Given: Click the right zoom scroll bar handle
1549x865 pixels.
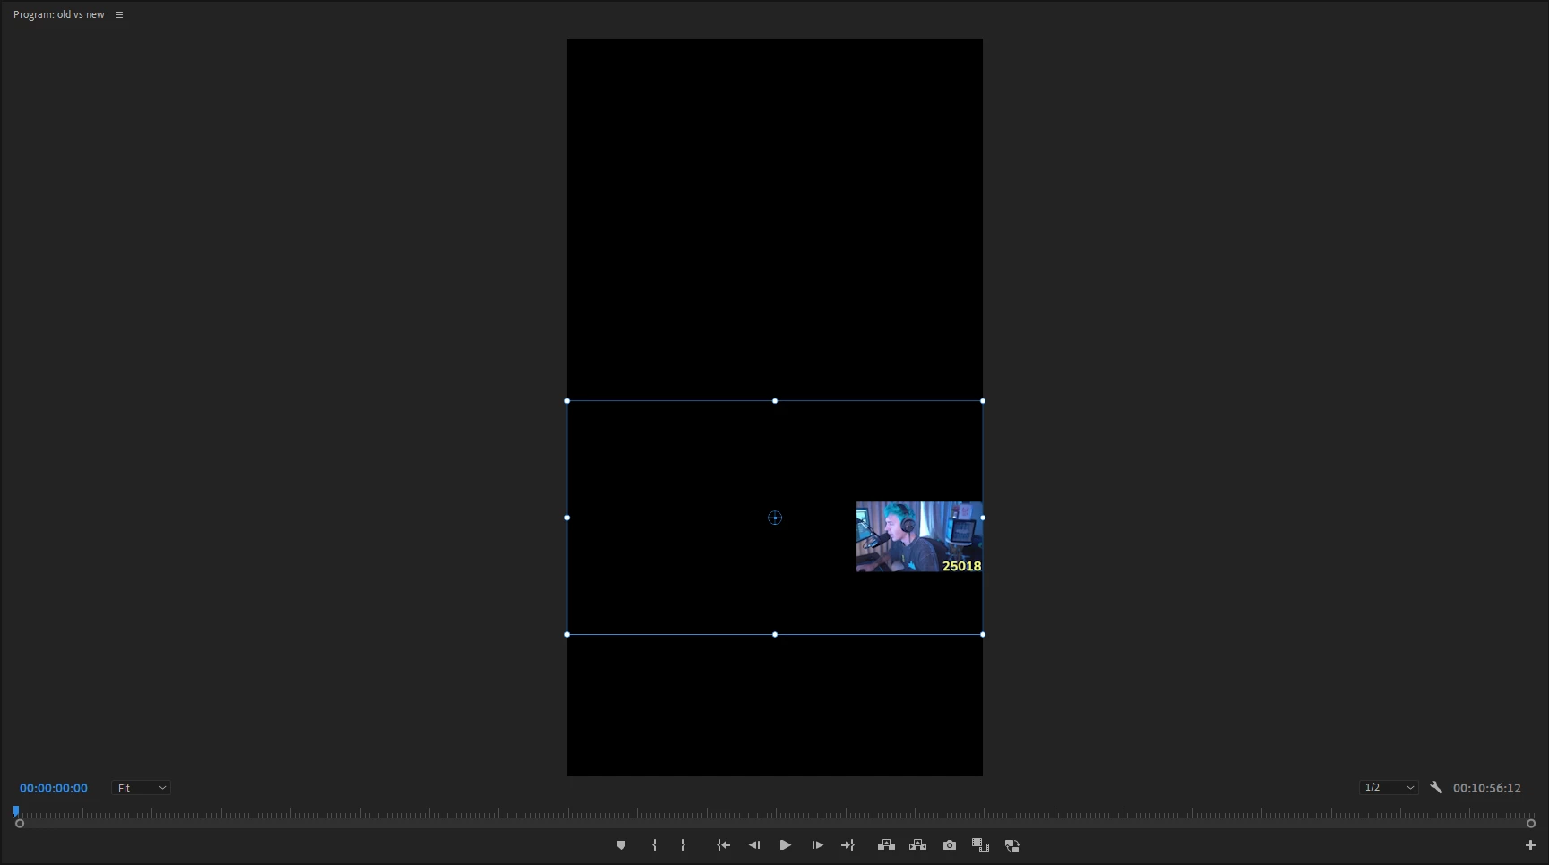Looking at the screenshot, I should pyautogui.click(x=1531, y=824).
